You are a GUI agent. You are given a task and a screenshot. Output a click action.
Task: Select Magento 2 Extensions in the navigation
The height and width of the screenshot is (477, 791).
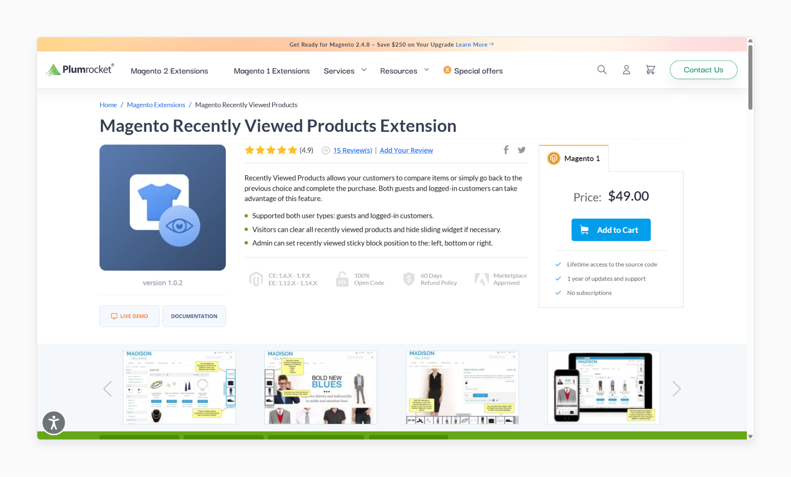pyautogui.click(x=169, y=71)
